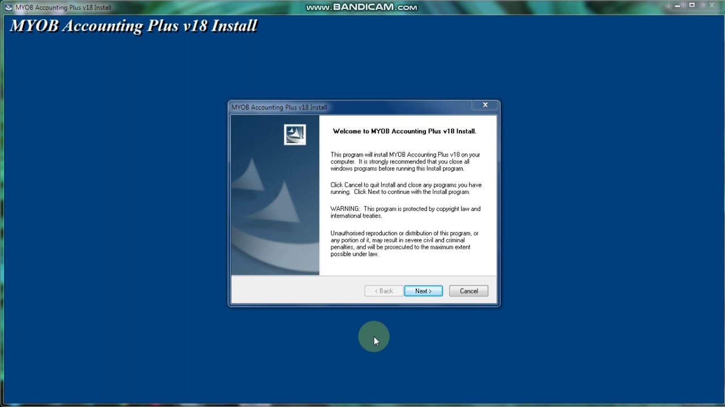Click the disabled Back button
The image size is (725, 407).
pyautogui.click(x=383, y=291)
